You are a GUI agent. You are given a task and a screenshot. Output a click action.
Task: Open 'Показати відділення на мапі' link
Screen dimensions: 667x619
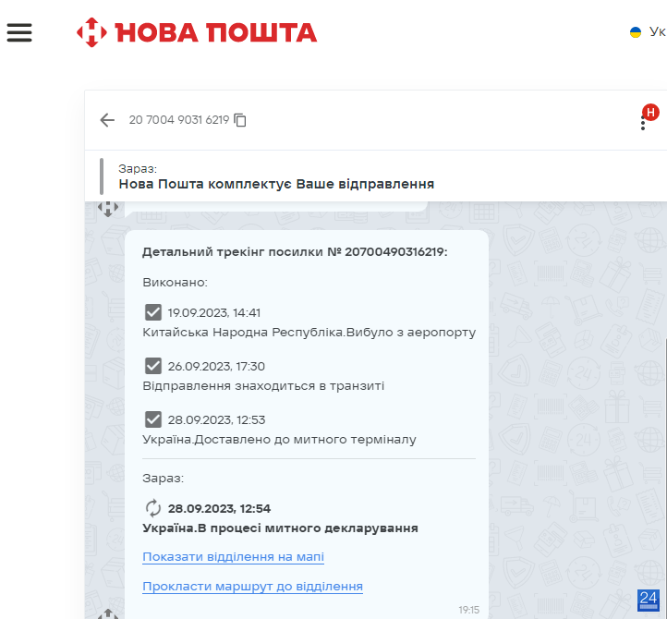click(233, 557)
